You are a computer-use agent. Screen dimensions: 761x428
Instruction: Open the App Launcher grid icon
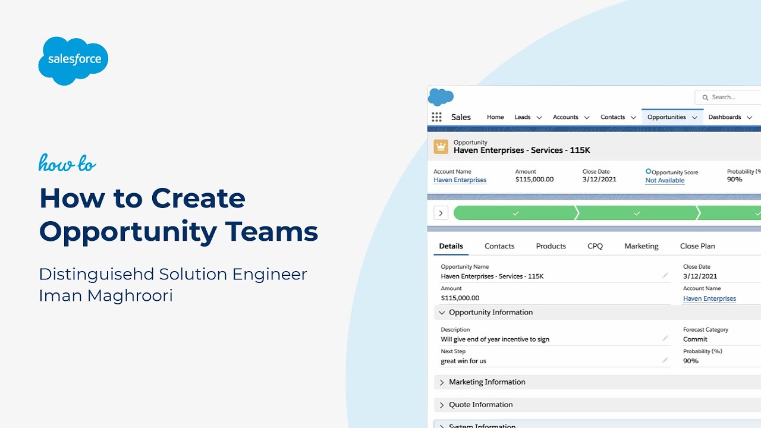(x=437, y=117)
